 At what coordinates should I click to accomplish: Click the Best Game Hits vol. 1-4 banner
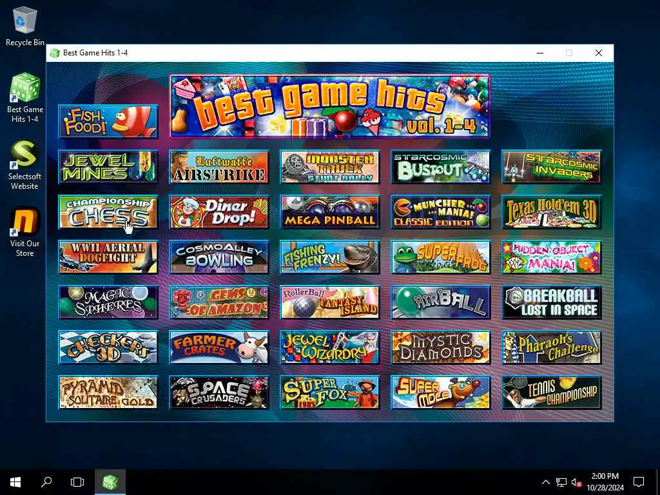tap(330, 106)
